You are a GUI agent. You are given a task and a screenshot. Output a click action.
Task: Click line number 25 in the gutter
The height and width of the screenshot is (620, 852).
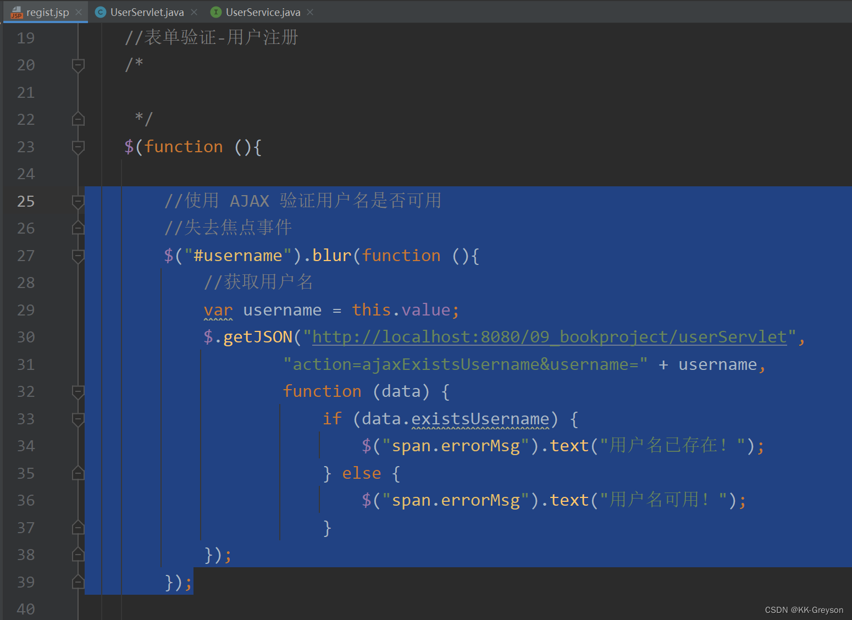26,201
